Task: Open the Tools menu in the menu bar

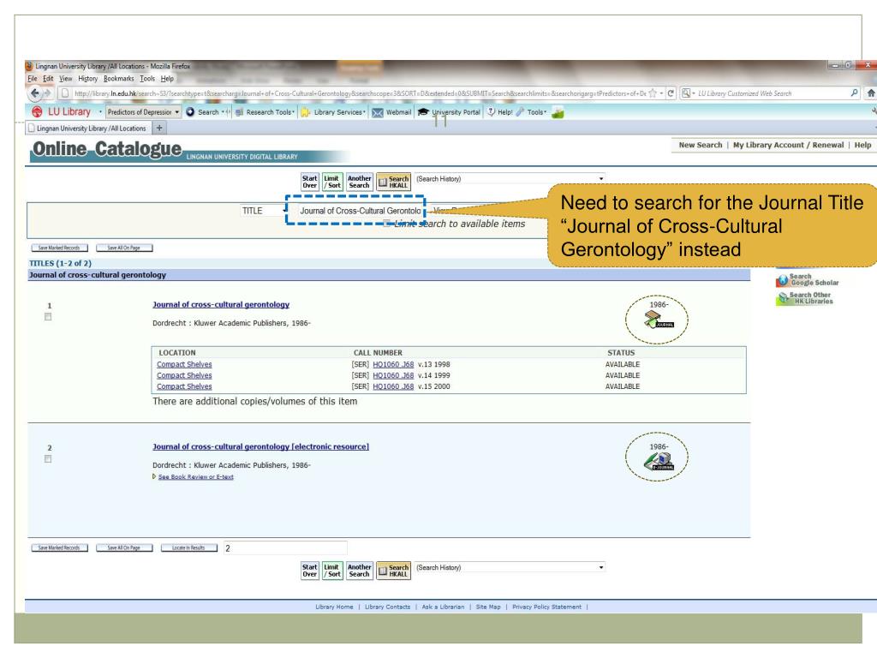Action: tap(147, 79)
